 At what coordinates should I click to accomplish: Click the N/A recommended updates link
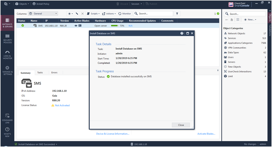point(130,26)
